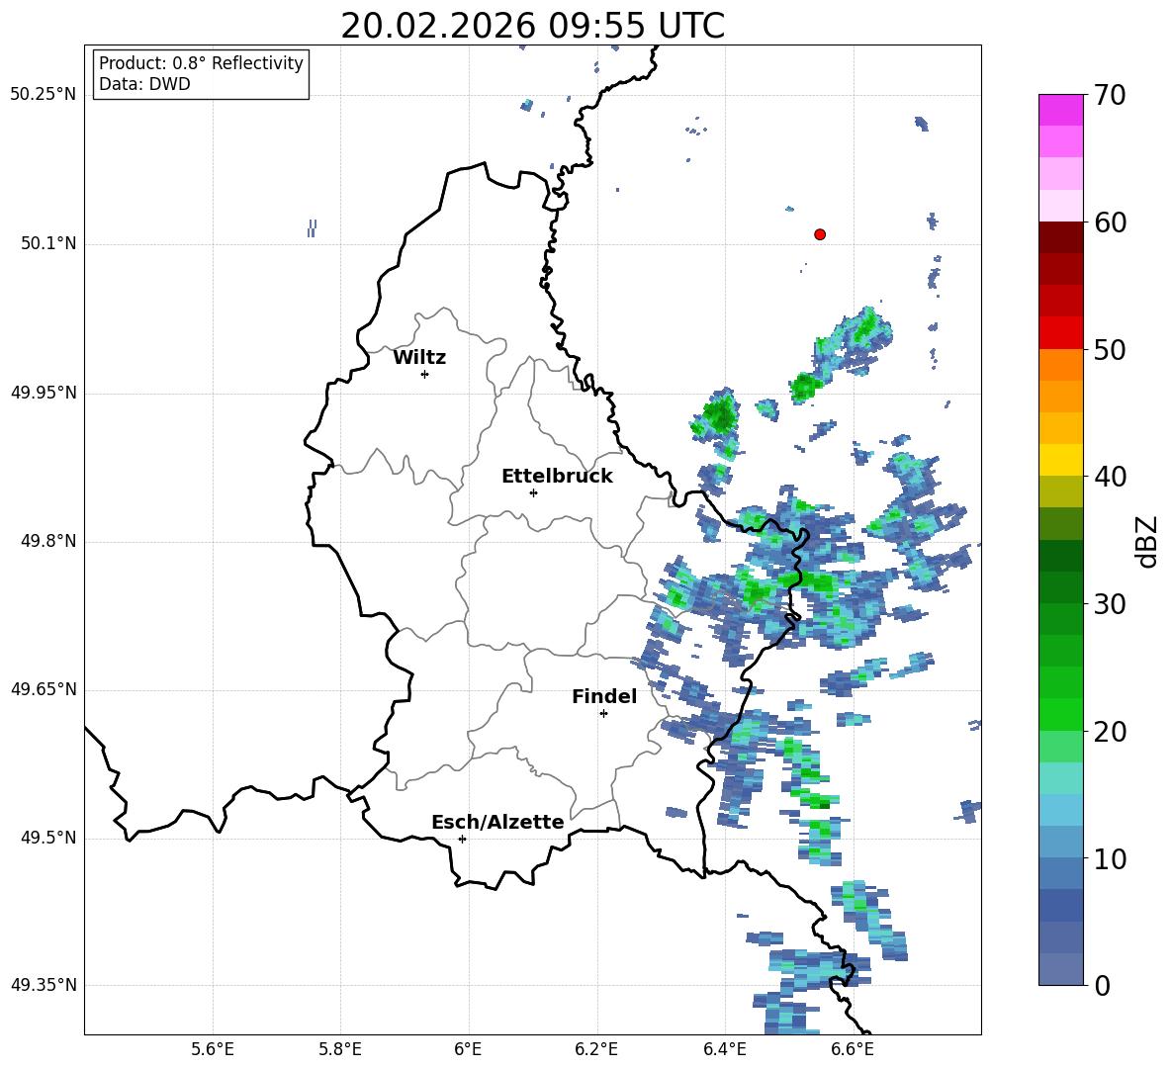Click the colorbar tick label 20
The height and width of the screenshot is (1069, 1171).
pos(1110,731)
